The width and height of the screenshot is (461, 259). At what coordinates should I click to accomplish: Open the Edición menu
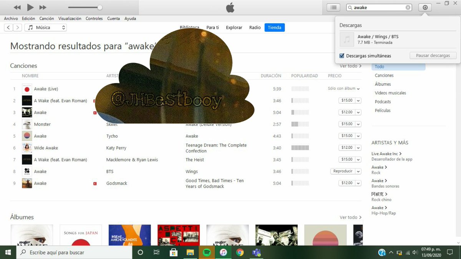28,18
